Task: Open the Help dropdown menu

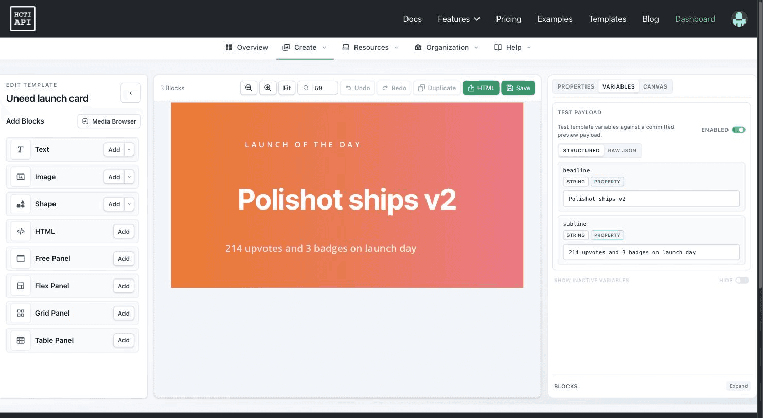Action: pos(512,47)
